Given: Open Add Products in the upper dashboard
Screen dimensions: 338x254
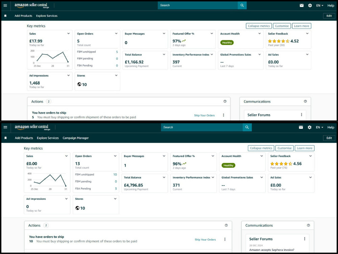Looking at the screenshot, I should coord(23,16).
